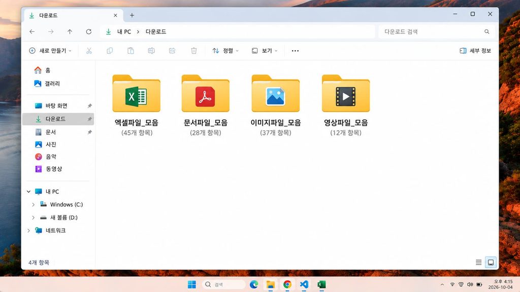Open the Windows Start menu
Image resolution: width=520 pixels, height=292 pixels.
pyautogui.click(x=191, y=284)
